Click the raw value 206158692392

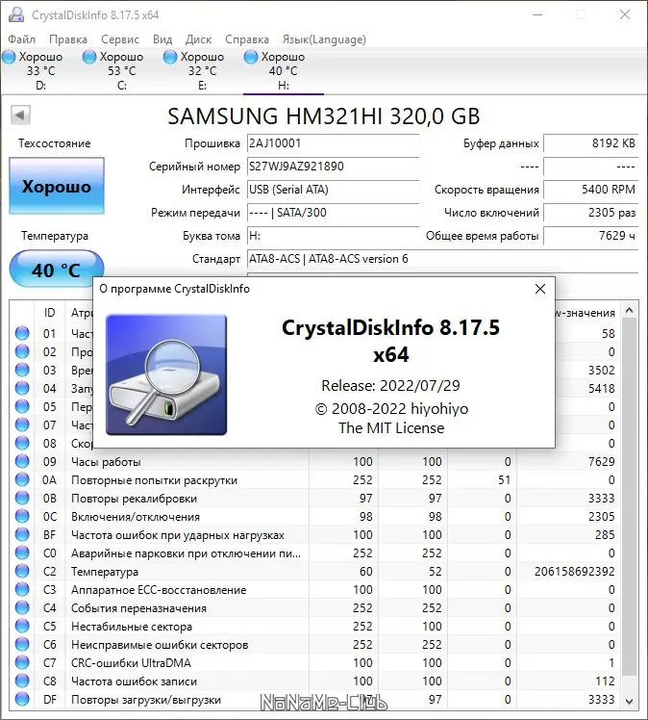(x=574, y=571)
